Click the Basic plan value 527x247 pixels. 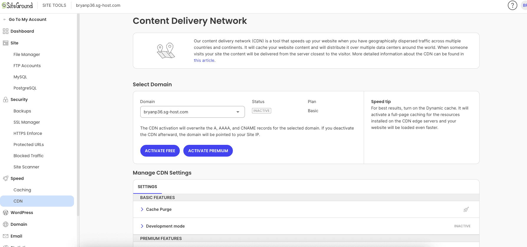click(x=313, y=111)
